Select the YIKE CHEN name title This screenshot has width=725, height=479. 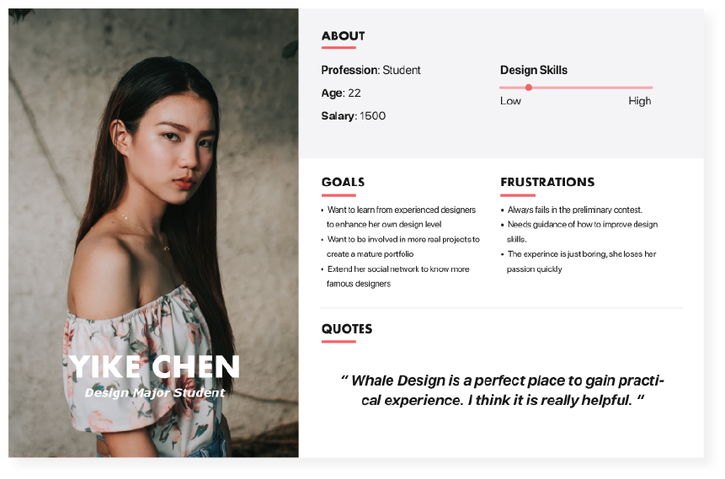tap(154, 367)
